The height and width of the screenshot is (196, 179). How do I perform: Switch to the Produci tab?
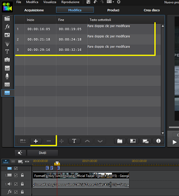tap(113, 10)
